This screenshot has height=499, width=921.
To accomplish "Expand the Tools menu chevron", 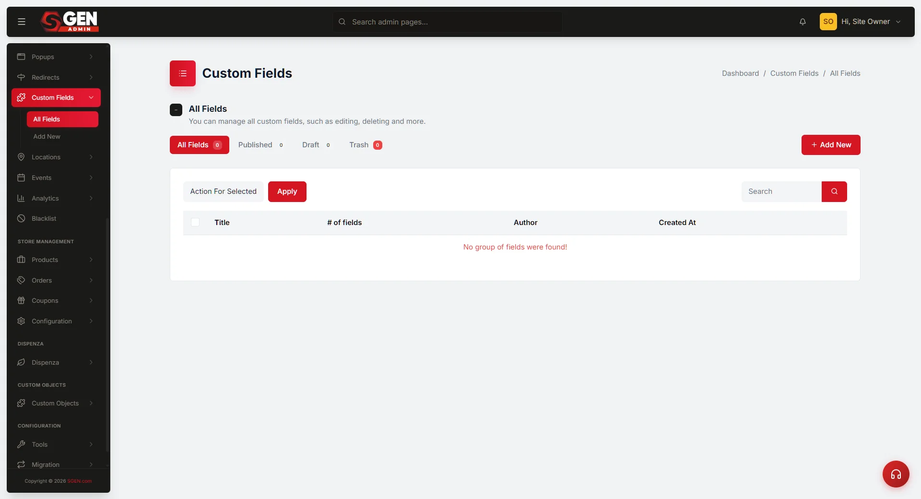I will (x=91, y=444).
